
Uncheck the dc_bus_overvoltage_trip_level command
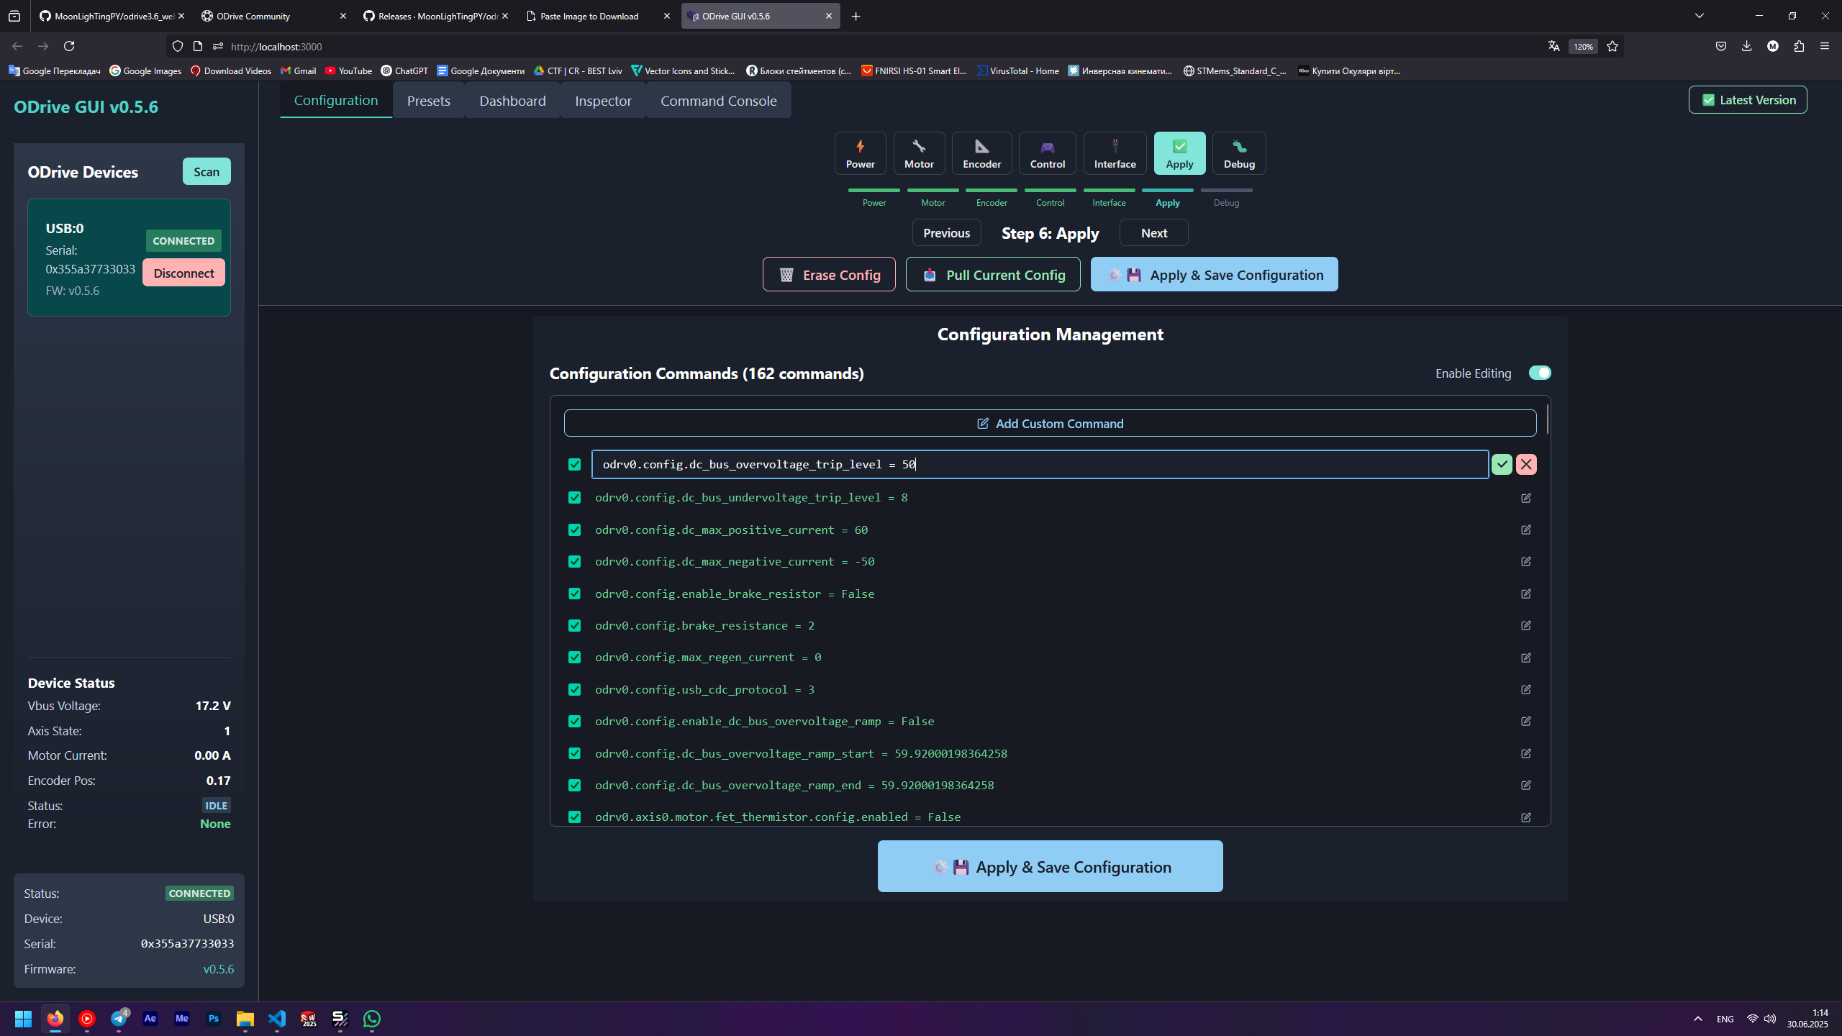coord(574,464)
